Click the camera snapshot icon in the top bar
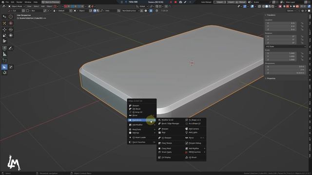The width and height of the screenshot is (312, 175). (x=180, y=2)
